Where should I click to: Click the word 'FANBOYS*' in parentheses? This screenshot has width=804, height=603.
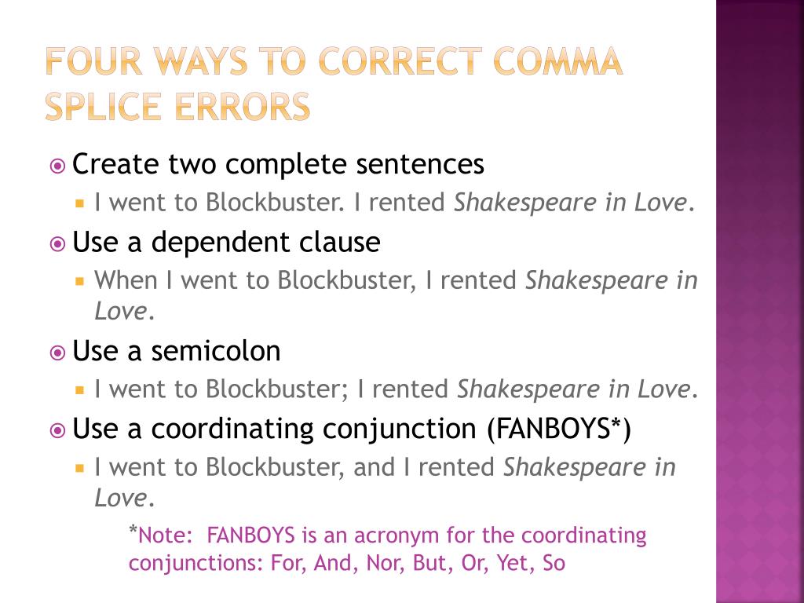coord(554,429)
